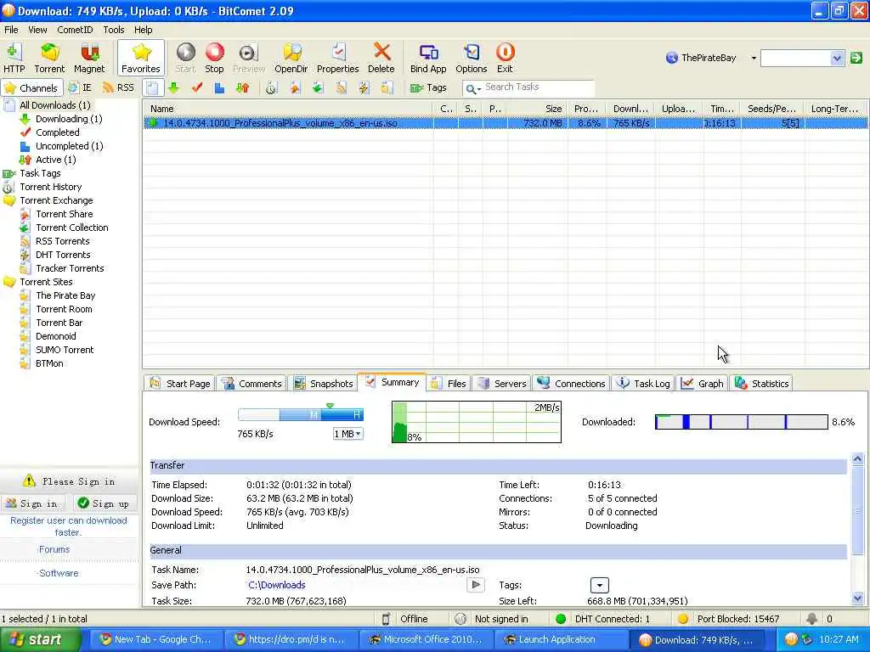The width and height of the screenshot is (870, 652).
Task: Delete the selected task
Action: pos(381,59)
